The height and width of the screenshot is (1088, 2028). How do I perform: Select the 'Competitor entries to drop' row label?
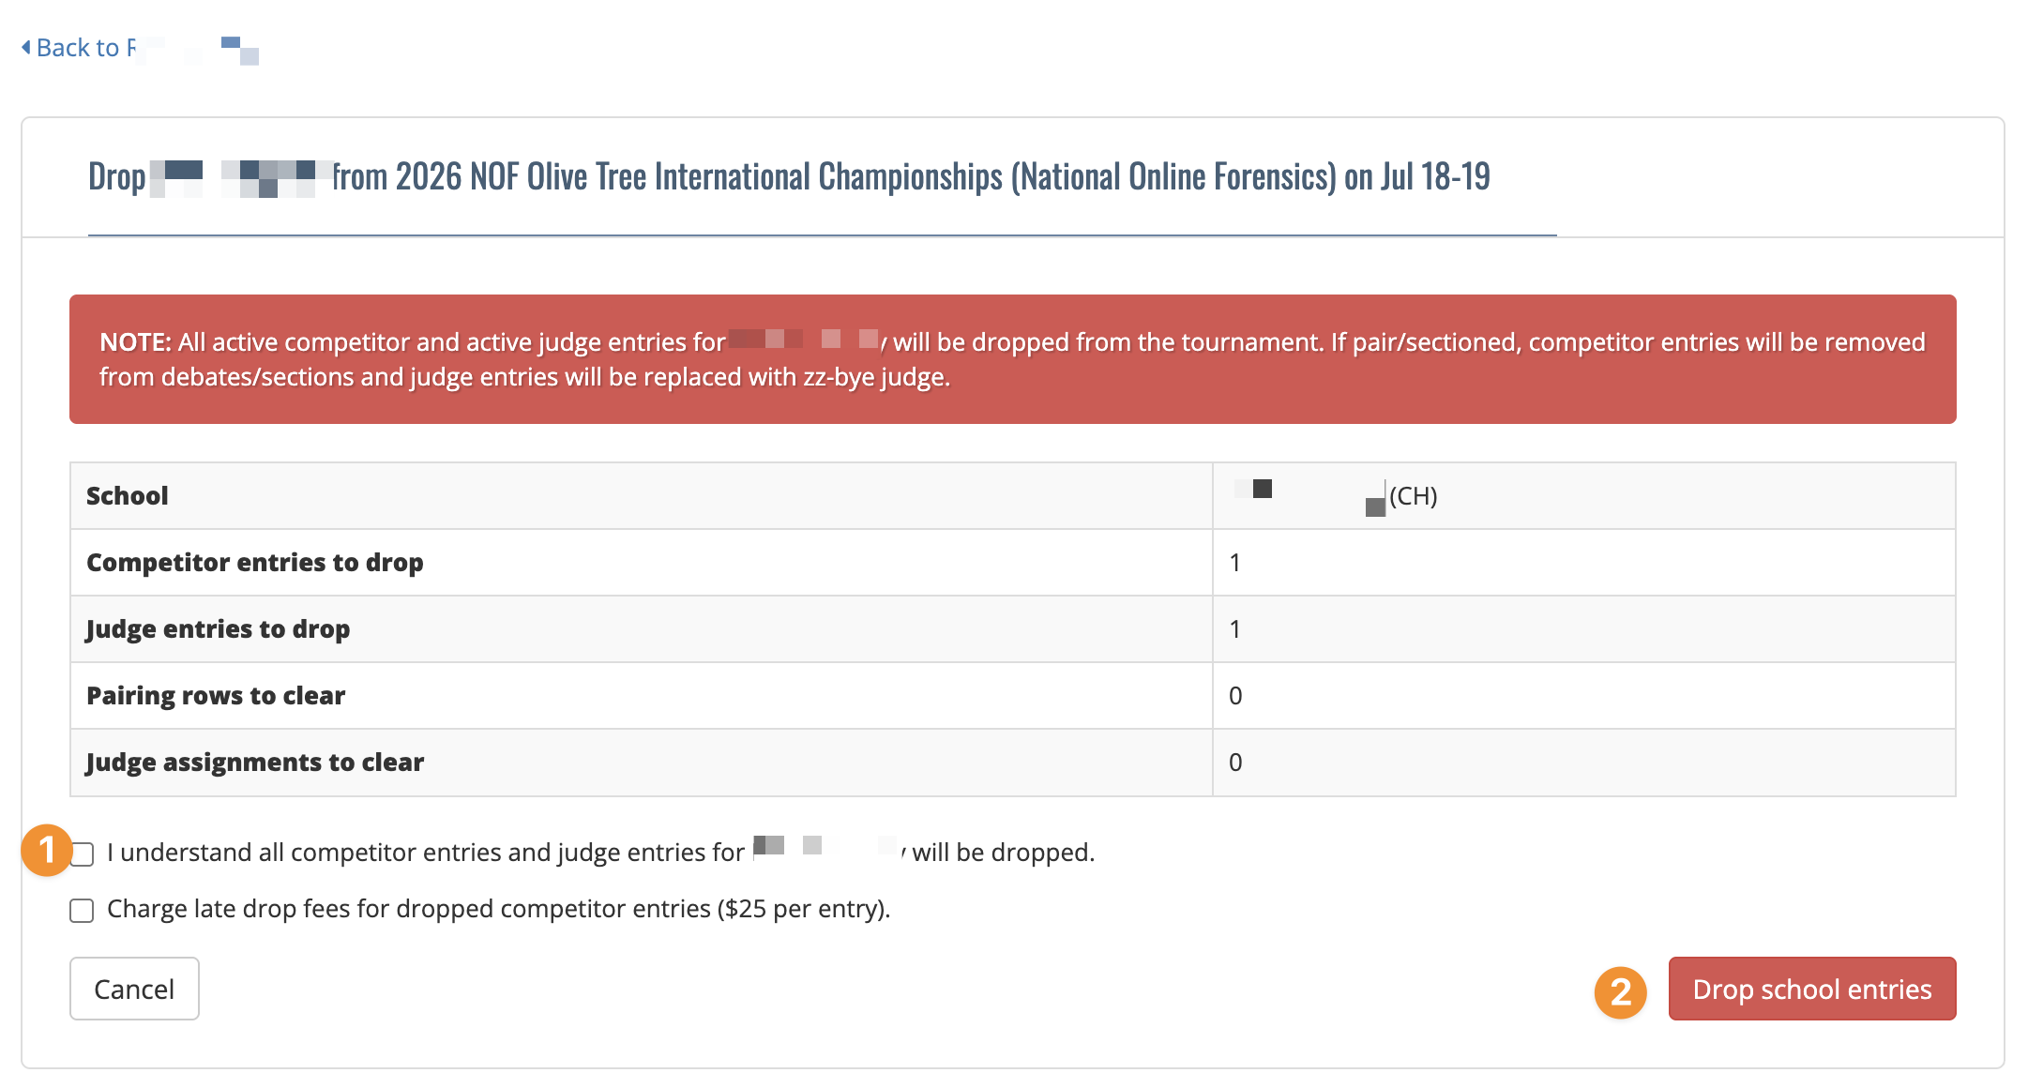(255, 562)
